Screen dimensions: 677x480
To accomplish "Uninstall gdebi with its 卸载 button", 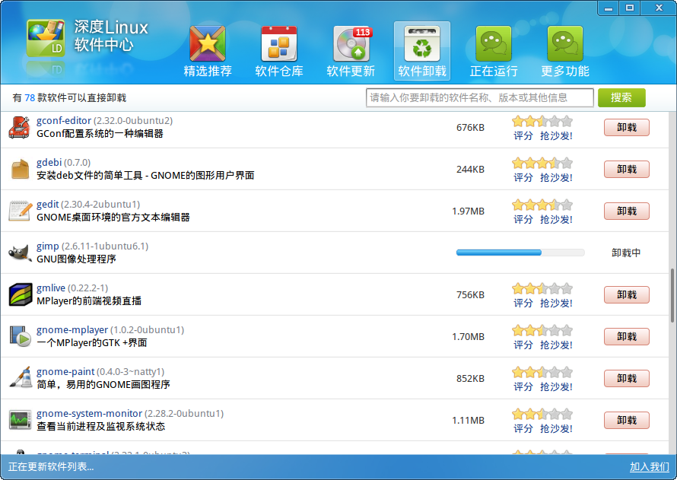I will click(x=627, y=169).
